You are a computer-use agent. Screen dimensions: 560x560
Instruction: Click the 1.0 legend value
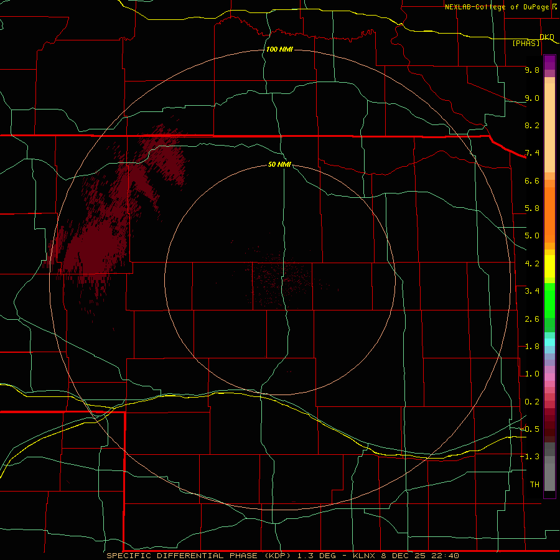pyautogui.click(x=532, y=374)
